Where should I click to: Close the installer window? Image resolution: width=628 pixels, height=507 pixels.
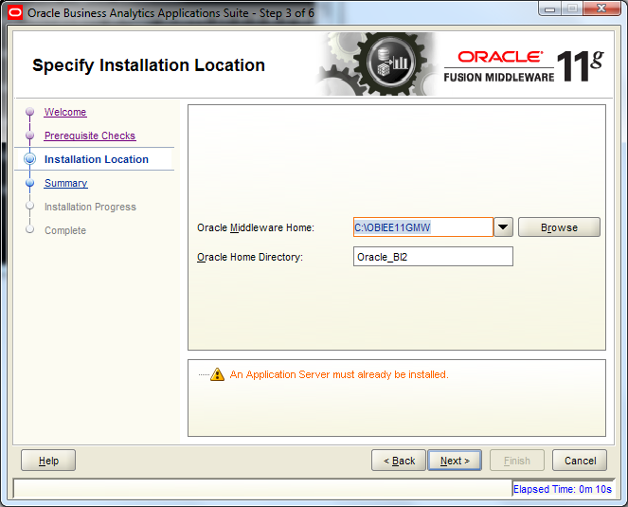[601, 9]
